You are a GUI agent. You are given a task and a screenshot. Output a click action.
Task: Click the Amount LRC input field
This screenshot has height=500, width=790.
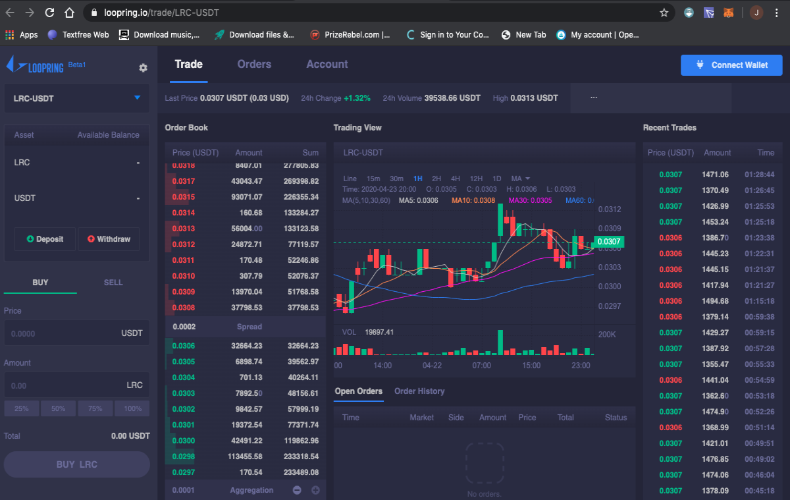pyautogui.click(x=77, y=385)
